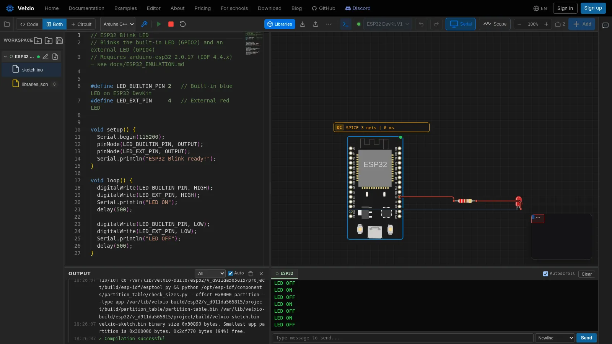Click the upload folder workspace icon
Viewport: 612px width, 344px height.
pos(49,40)
